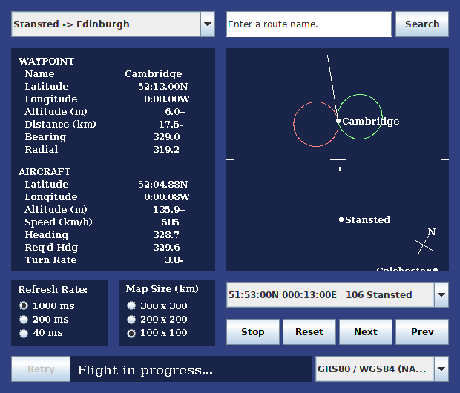
Task: Click the Map Size (km) label
Action: pos(162,289)
